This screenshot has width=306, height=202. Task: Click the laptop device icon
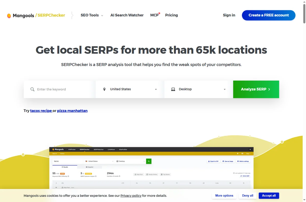point(173,89)
